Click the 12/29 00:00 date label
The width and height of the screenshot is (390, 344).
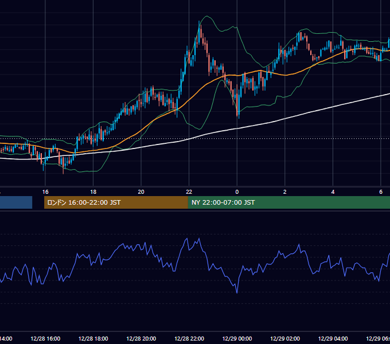coord(237,338)
